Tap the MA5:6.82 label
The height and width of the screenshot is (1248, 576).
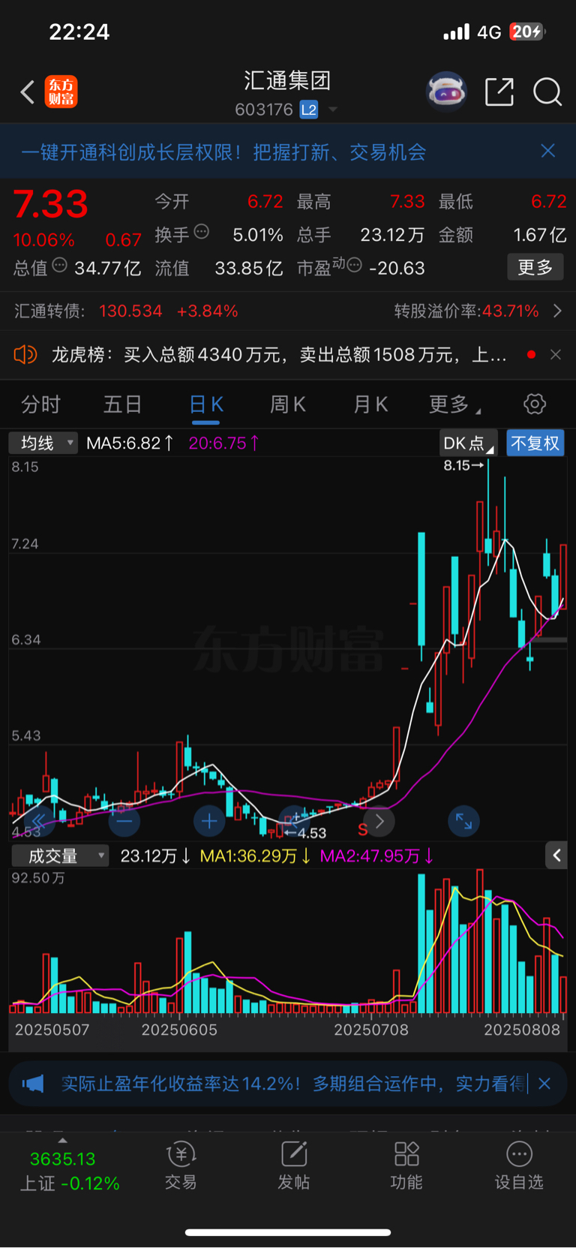pos(130,443)
